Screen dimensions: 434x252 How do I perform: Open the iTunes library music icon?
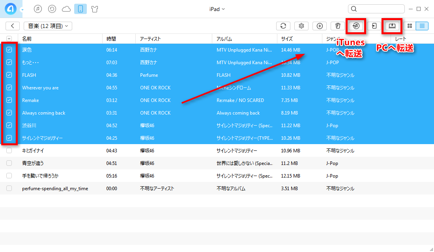38,9
